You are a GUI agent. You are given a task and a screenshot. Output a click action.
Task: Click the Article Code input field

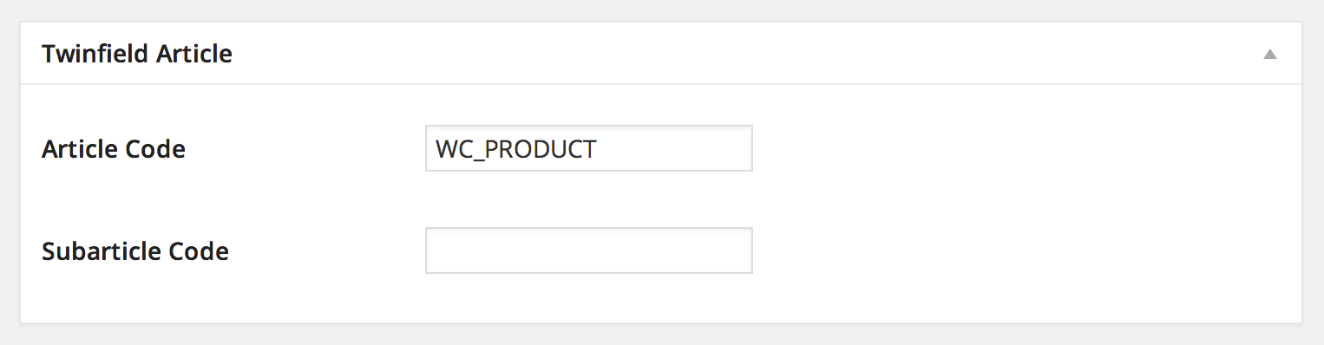point(589,148)
